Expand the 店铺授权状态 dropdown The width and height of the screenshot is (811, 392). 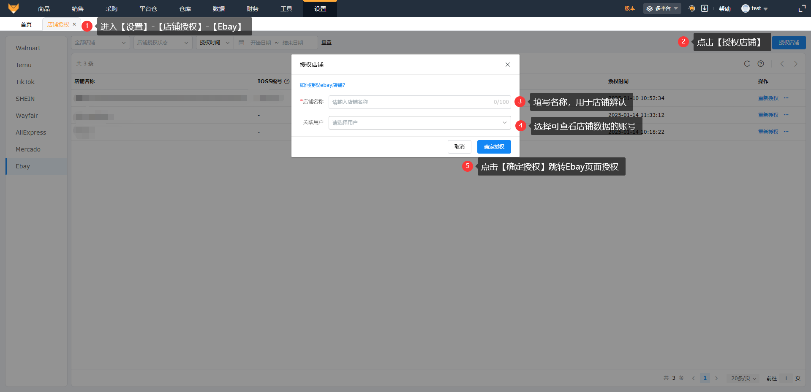(163, 43)
